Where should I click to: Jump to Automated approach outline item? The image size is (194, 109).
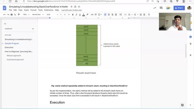(15, 60)
